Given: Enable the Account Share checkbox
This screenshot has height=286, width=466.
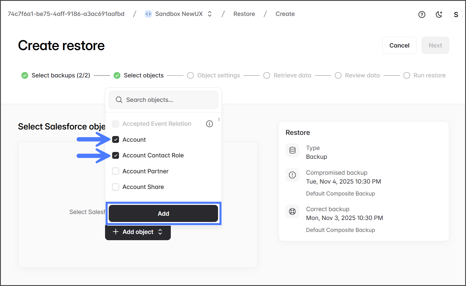Looking at the screenshot, I should point(116,187).
